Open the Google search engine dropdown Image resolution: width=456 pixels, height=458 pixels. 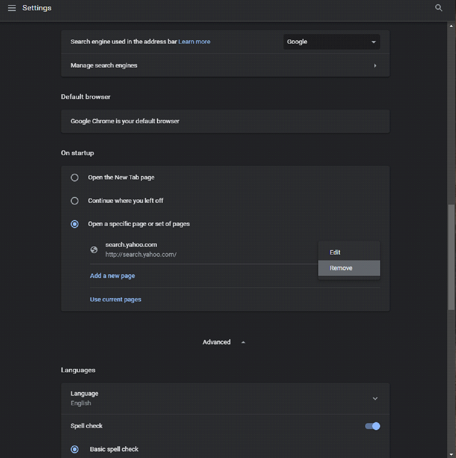tap(332, 42)
